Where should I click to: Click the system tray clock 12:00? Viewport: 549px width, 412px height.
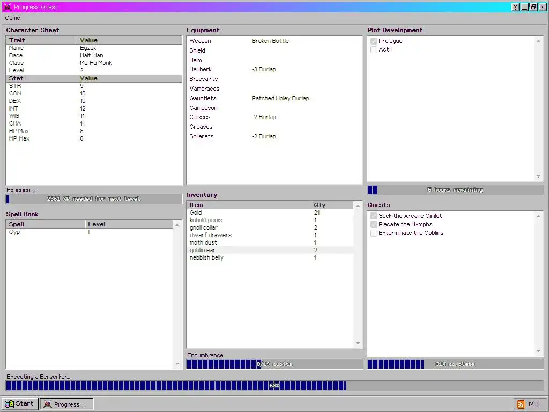tap(535, 404)
